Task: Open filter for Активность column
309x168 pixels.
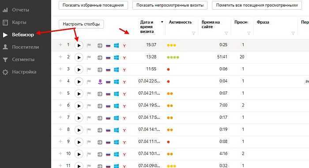Action: [193, 33]
